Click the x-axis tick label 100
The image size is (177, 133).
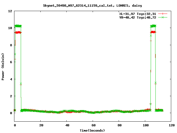coord(146,125)
